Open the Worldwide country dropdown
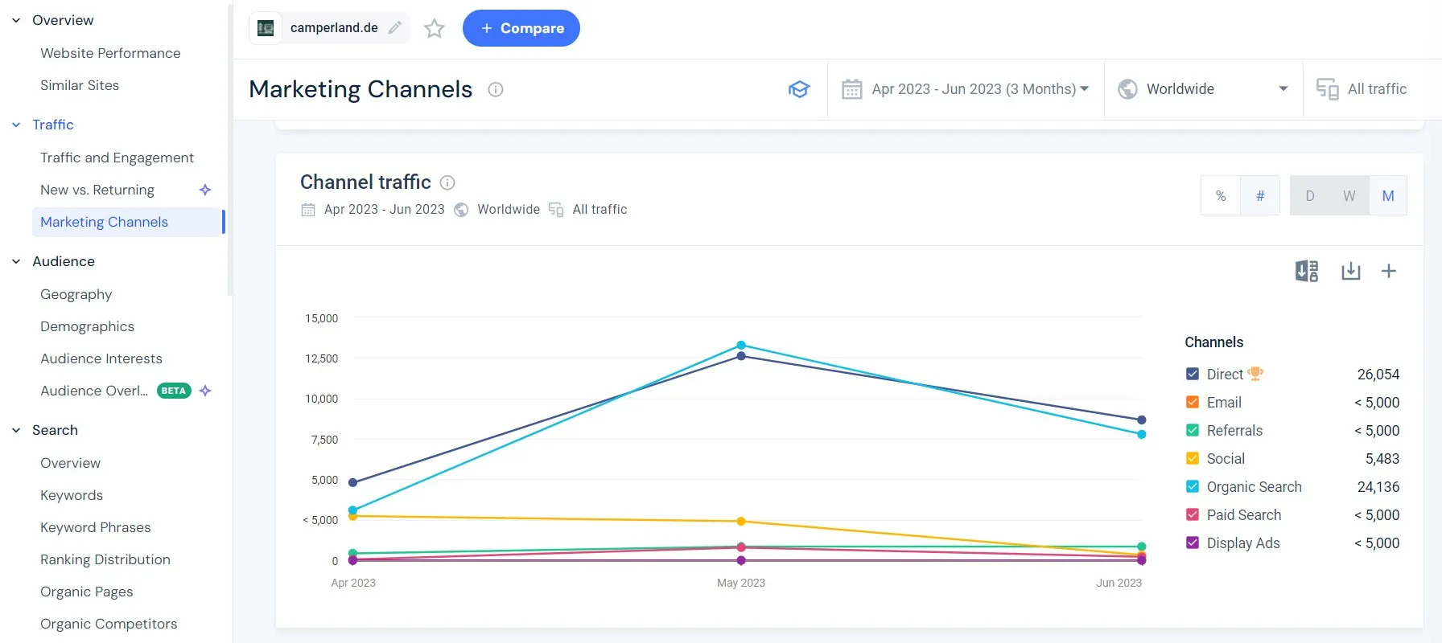Image resolution: width=1442 pixels, height=643 pixels. pos(1203,89)
